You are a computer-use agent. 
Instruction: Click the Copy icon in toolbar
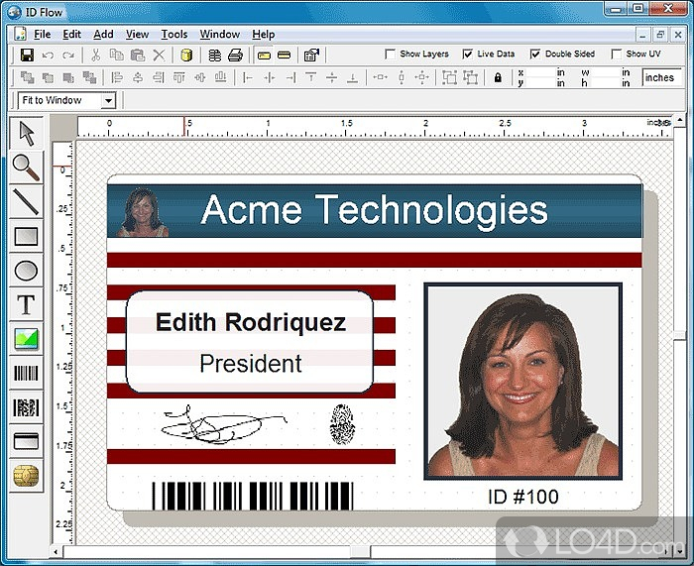116,55
